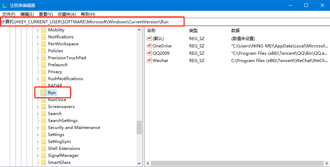Viewport: 330px width, 167px height.
Task: Open the 收藏夹(A) menu
Action: (x=67, y=14)
